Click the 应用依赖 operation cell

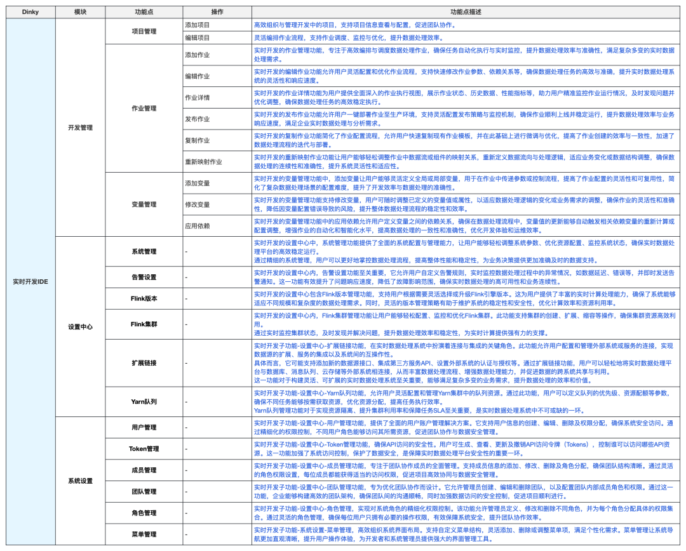click(x=197, y=226)
